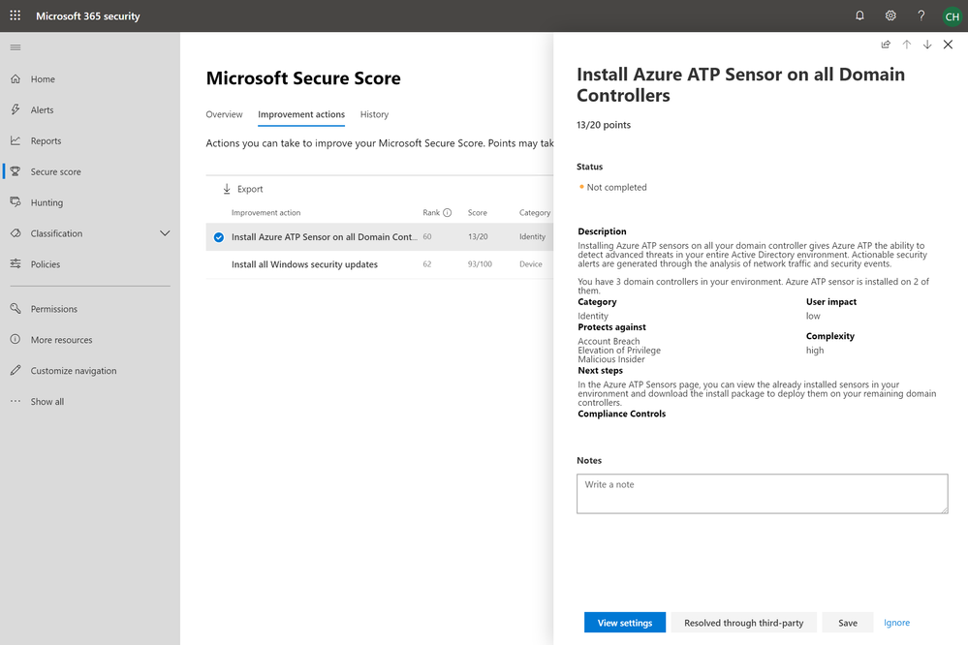Open settings gear in top bar
The height and width of the screenshot is (645, 968).
(x=890, y=15)
